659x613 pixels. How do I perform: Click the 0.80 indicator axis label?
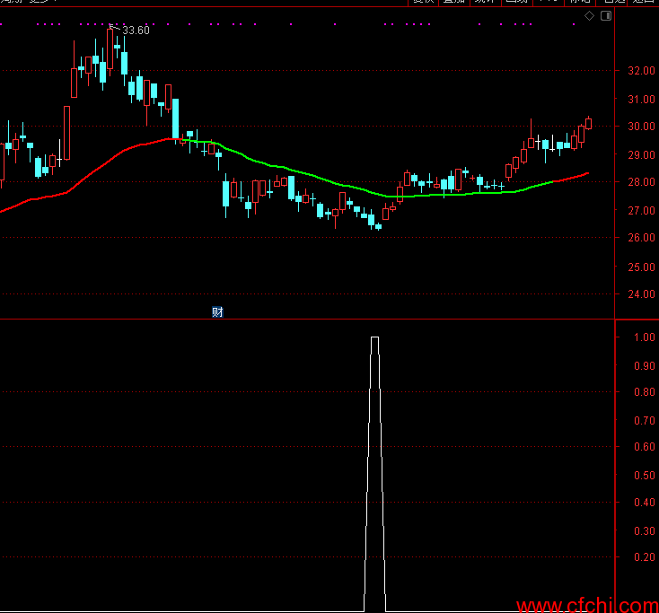645,392
